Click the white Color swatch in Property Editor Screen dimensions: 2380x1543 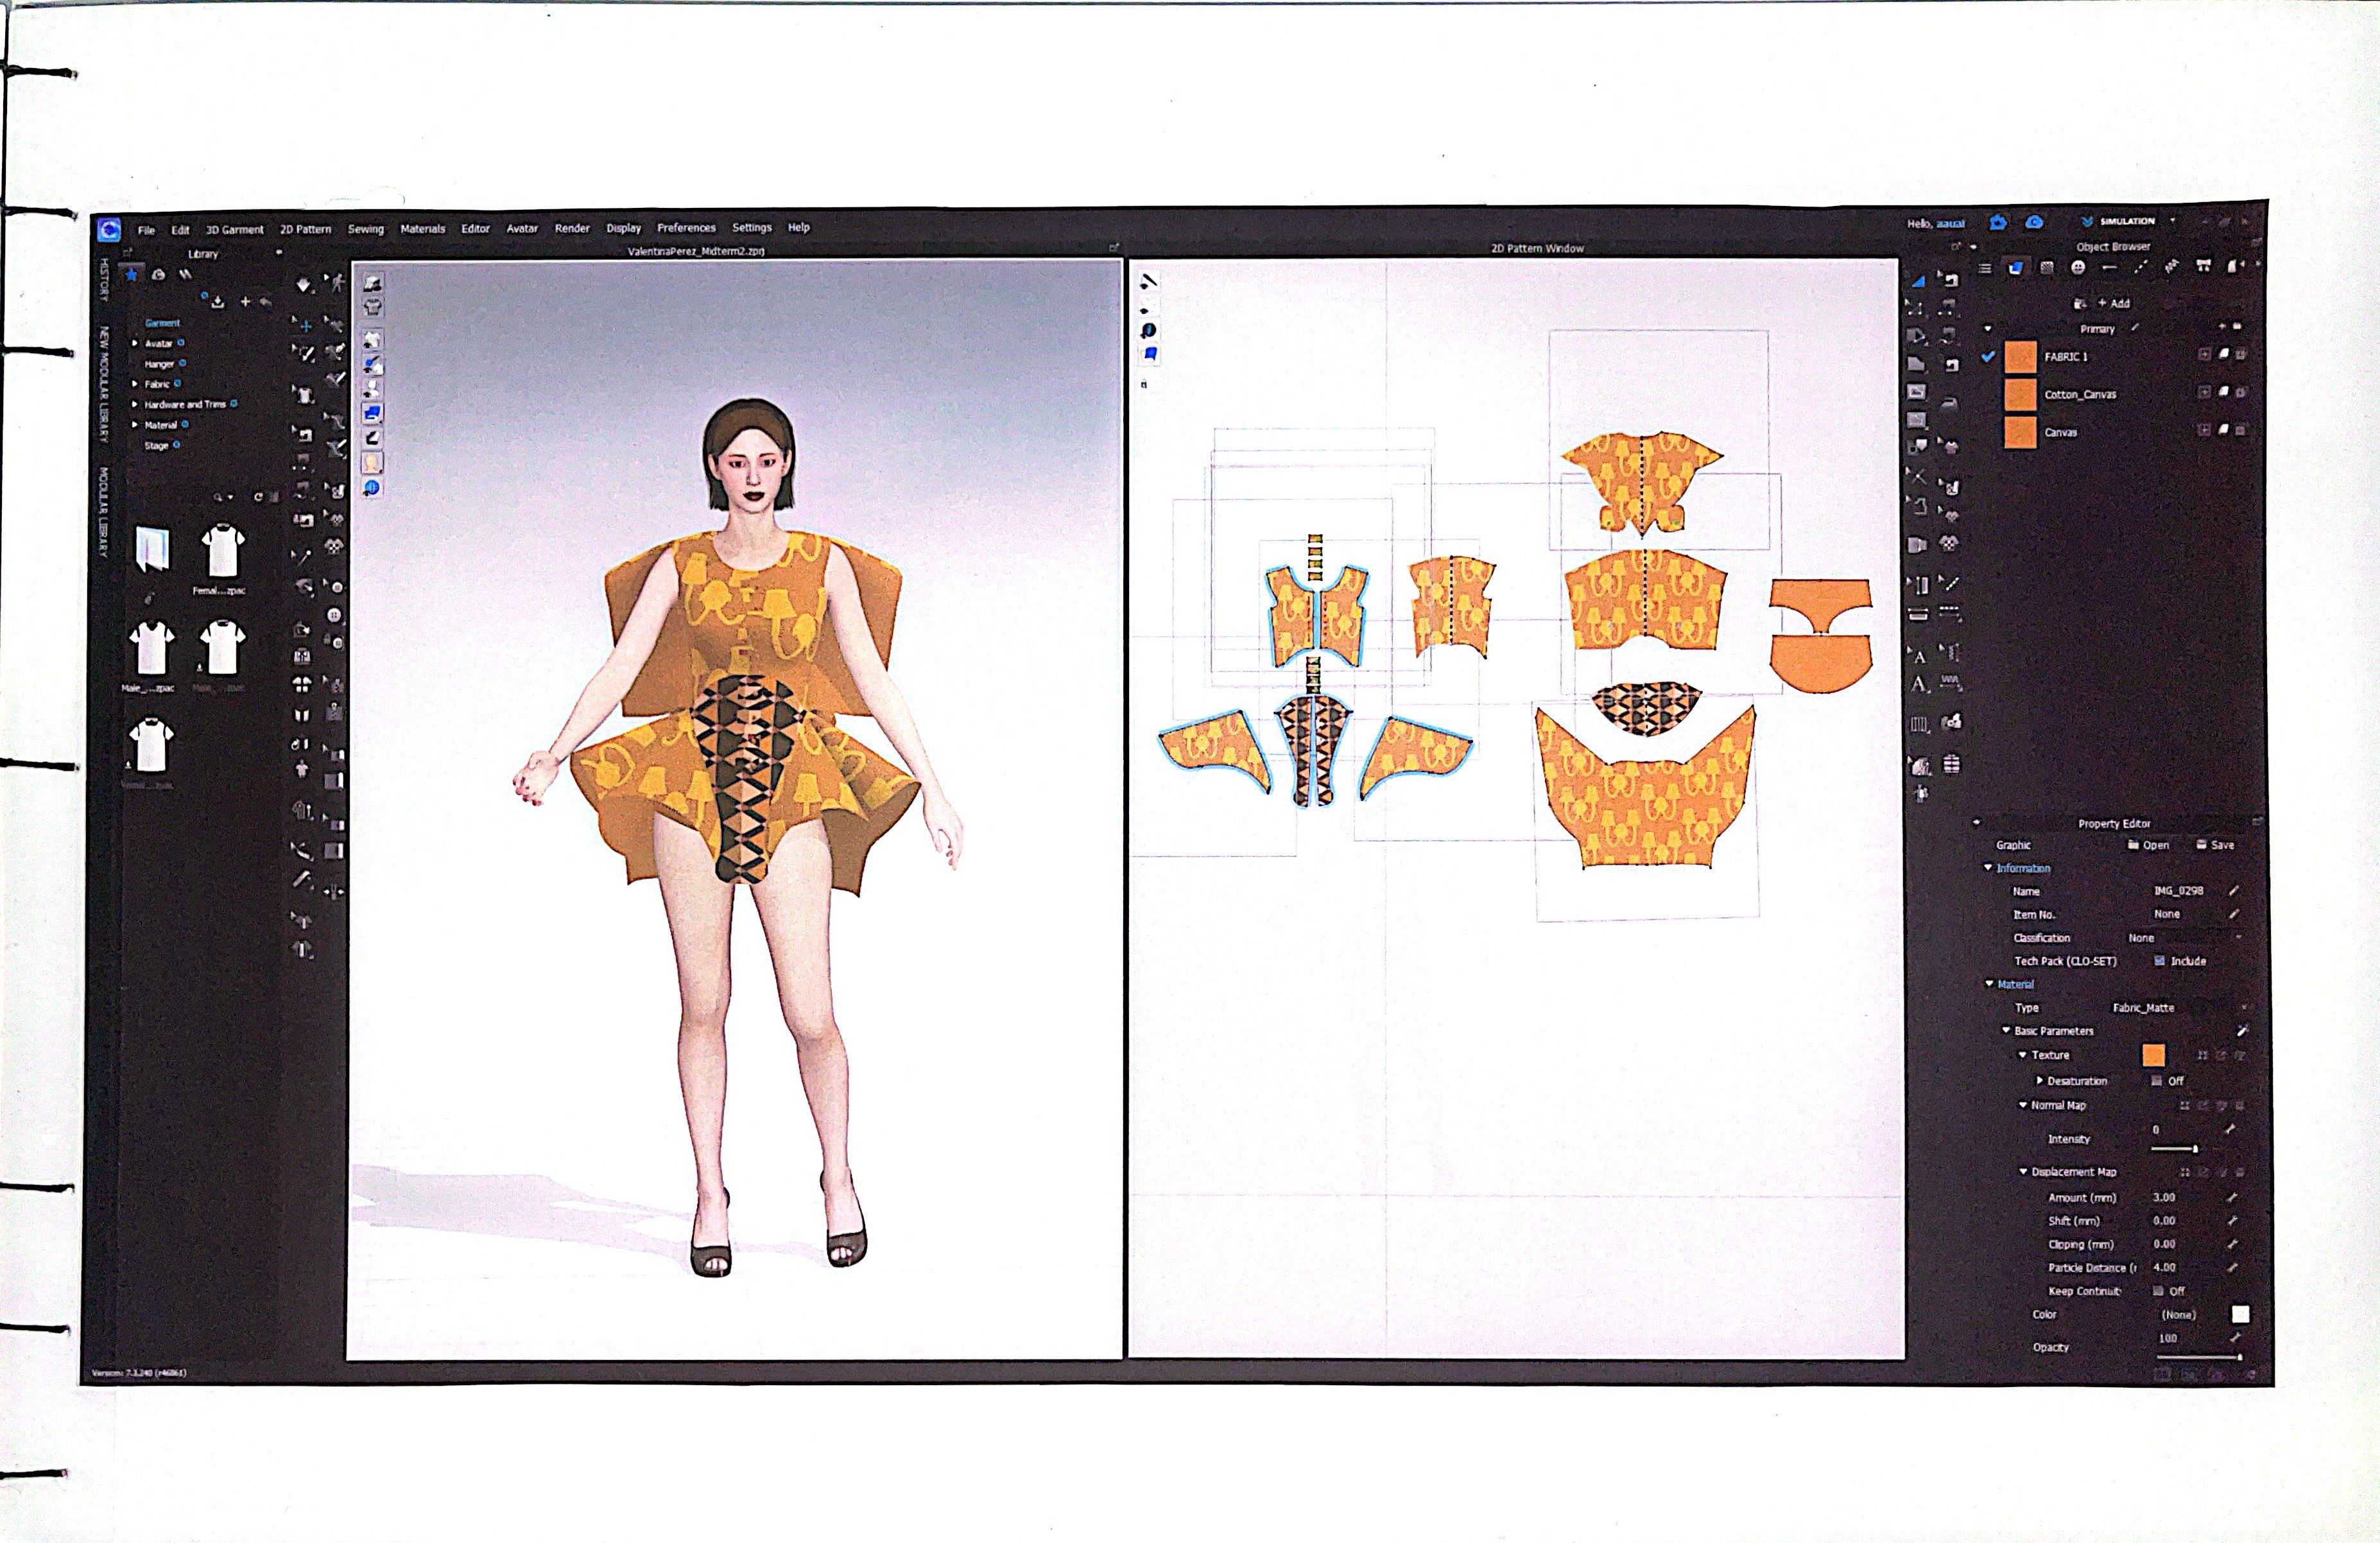pos(2240,1315)
